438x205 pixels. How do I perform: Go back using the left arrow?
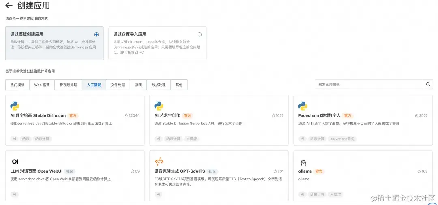pos(9,5)
